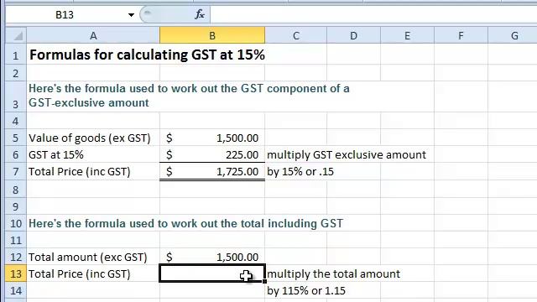Select cell showing 1,725.00
The width and height of the screenshot is (537, 302).
click(212, 171)
